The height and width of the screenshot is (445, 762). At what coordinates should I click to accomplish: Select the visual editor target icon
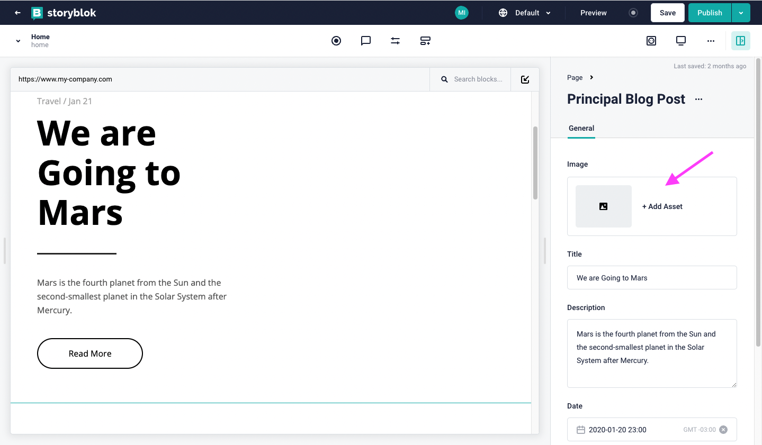click(x=336, y=41)
